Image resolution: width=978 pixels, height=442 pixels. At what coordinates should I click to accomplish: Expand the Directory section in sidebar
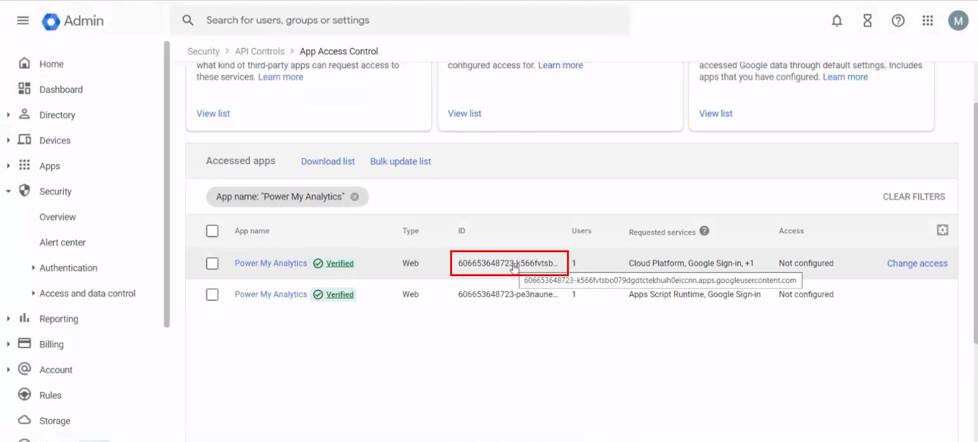point(8,115)
